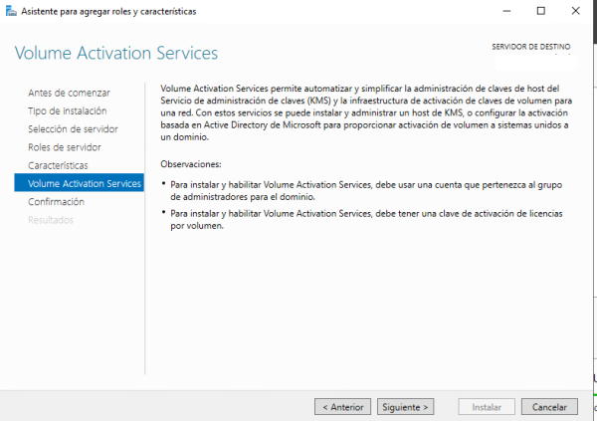The width and height of the screenshot is (597, 421).
Task: Open the Tipo de instalación step
Action: click(68, 110)
